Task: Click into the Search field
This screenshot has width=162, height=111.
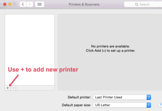Action: coord(143,4)
